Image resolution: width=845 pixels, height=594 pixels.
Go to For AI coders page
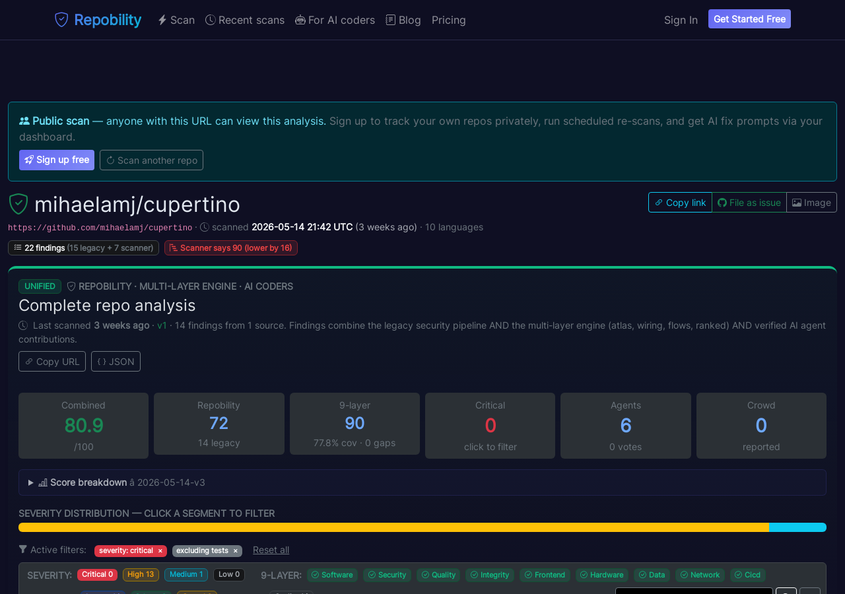click(x=335, y=20)
